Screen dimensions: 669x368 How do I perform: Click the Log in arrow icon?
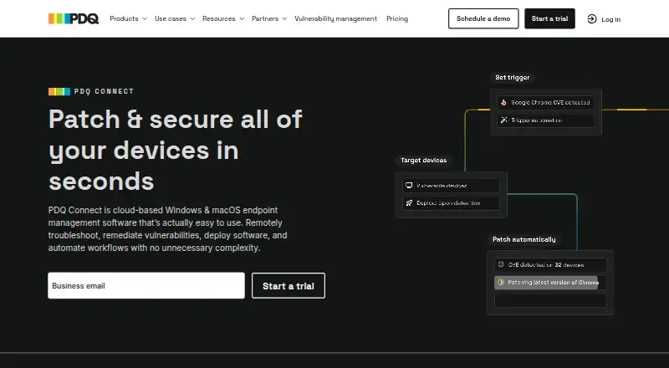[x=591, y=18]
